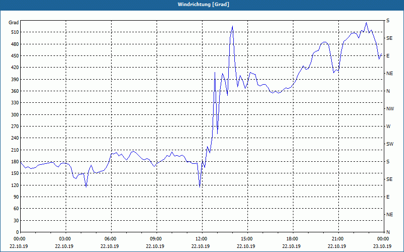Click the 22.10.19 date under 12:00

point(200,246)
